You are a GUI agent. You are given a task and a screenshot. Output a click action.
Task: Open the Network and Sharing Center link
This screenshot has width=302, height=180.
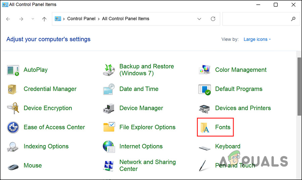click(x=148, y=165)
